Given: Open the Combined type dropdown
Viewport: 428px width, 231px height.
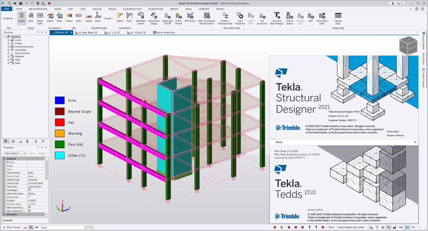Looking at the screenshot, I should point(9,18).
